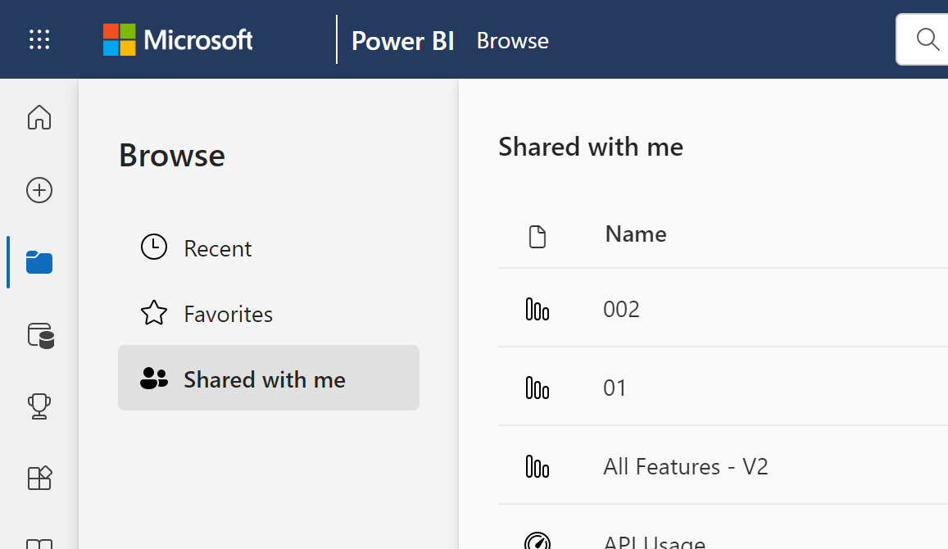Select the Shared with me entry
This screenshot has height=549, width=948.
pos(264,378)
